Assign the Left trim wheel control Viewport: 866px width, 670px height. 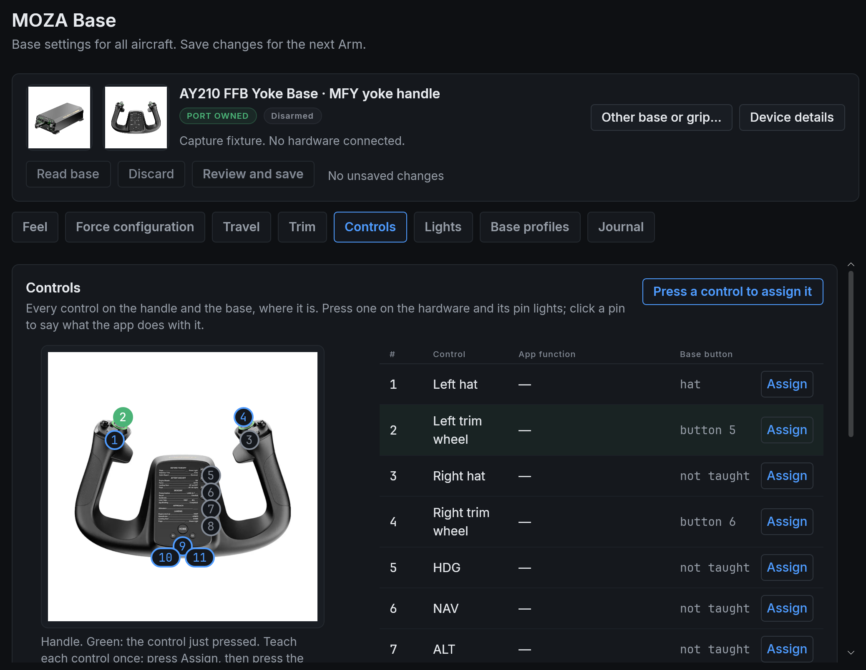point(787,430)
